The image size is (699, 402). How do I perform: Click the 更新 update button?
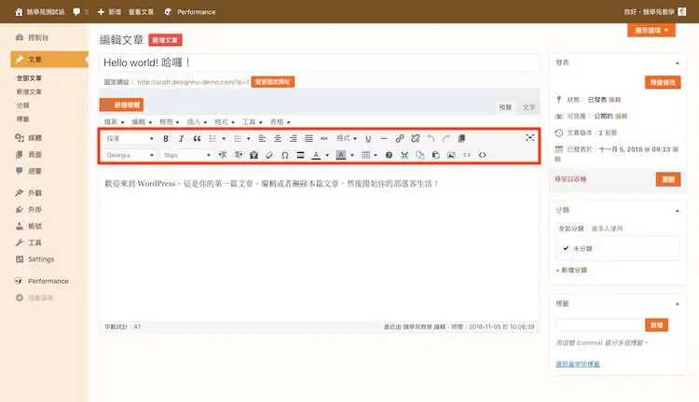(x=668, y=179)
